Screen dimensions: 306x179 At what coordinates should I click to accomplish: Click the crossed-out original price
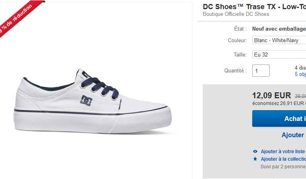(x=300, y=96)
